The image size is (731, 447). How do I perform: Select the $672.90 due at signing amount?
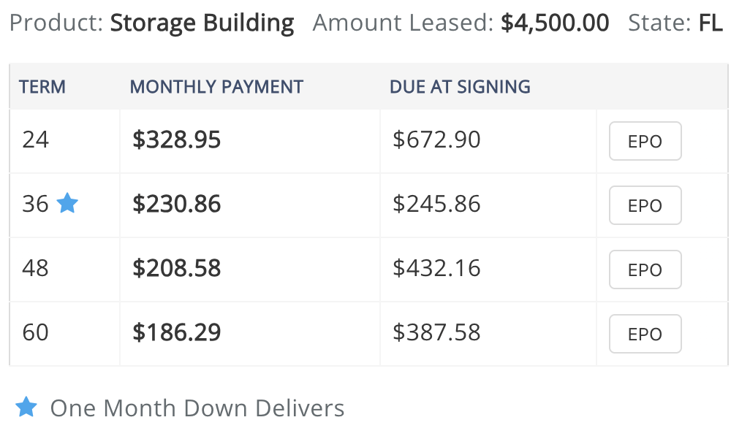(x=436, y=140)
